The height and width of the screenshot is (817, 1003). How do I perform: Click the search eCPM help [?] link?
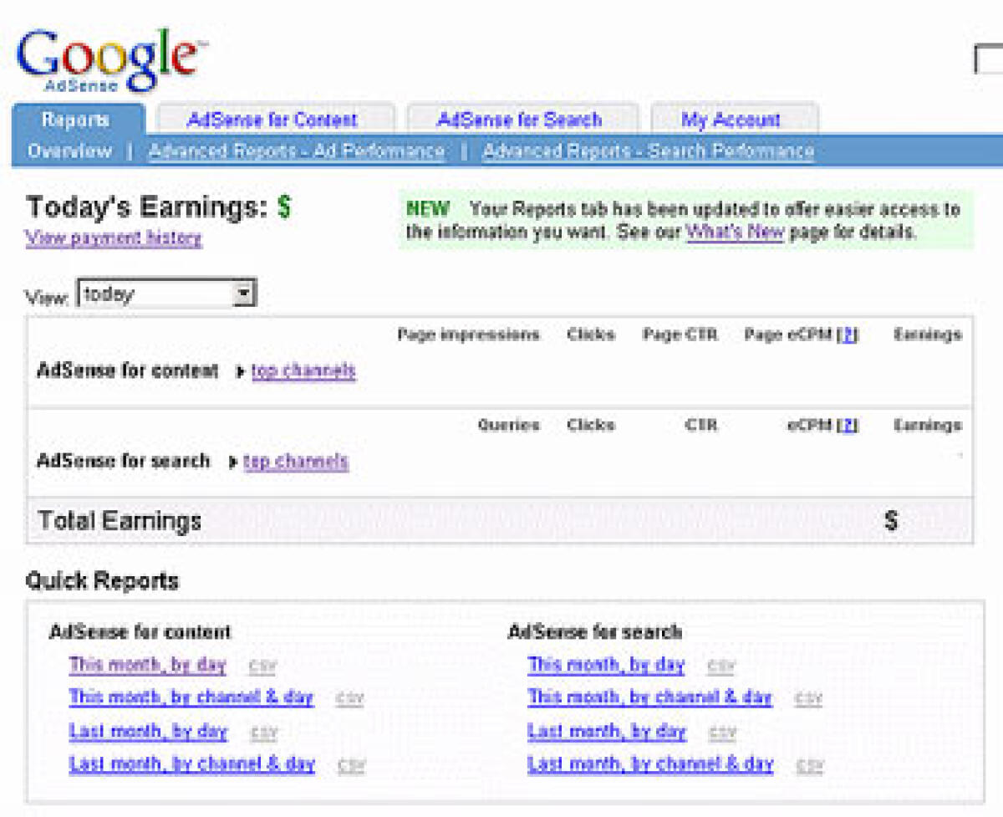(848, 425)
